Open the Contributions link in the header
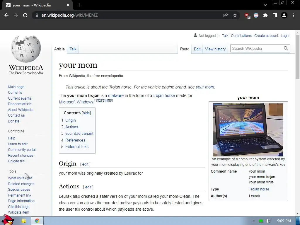300x225 pixels. pyautogui.click(x=241, y=35)
